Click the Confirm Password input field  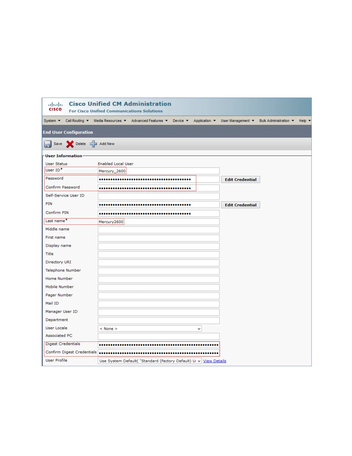click(159, 188)
